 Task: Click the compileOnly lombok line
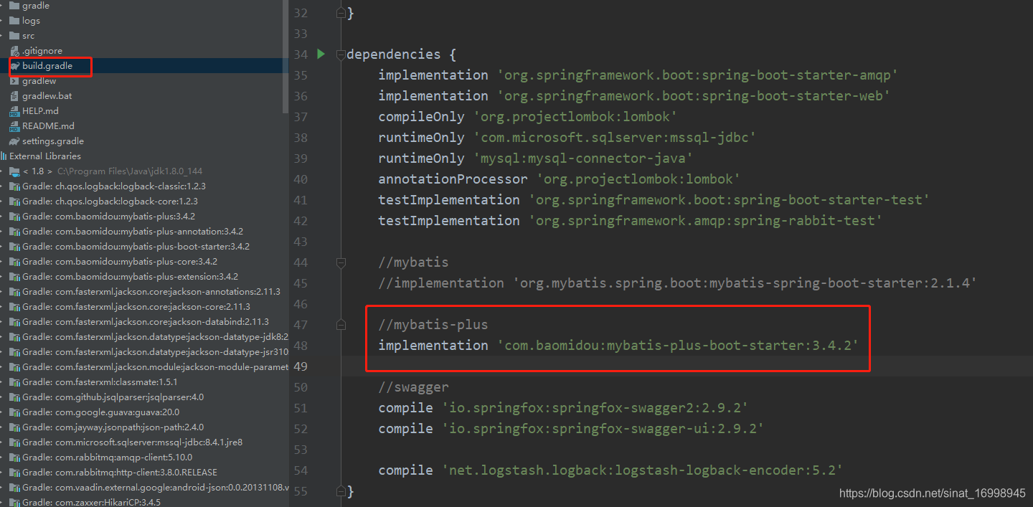point(529,117)
